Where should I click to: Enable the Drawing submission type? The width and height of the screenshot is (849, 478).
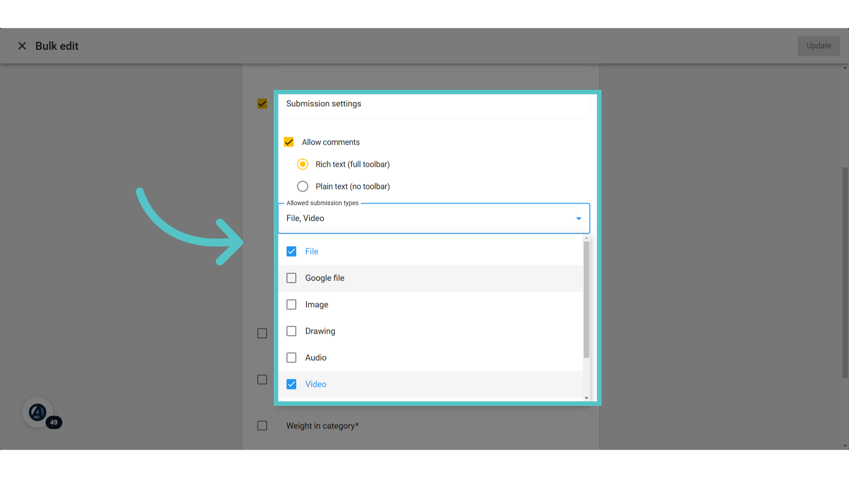pos(291,331)
